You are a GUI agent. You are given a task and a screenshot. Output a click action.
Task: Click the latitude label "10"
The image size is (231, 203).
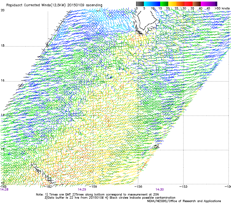(2, 183)
